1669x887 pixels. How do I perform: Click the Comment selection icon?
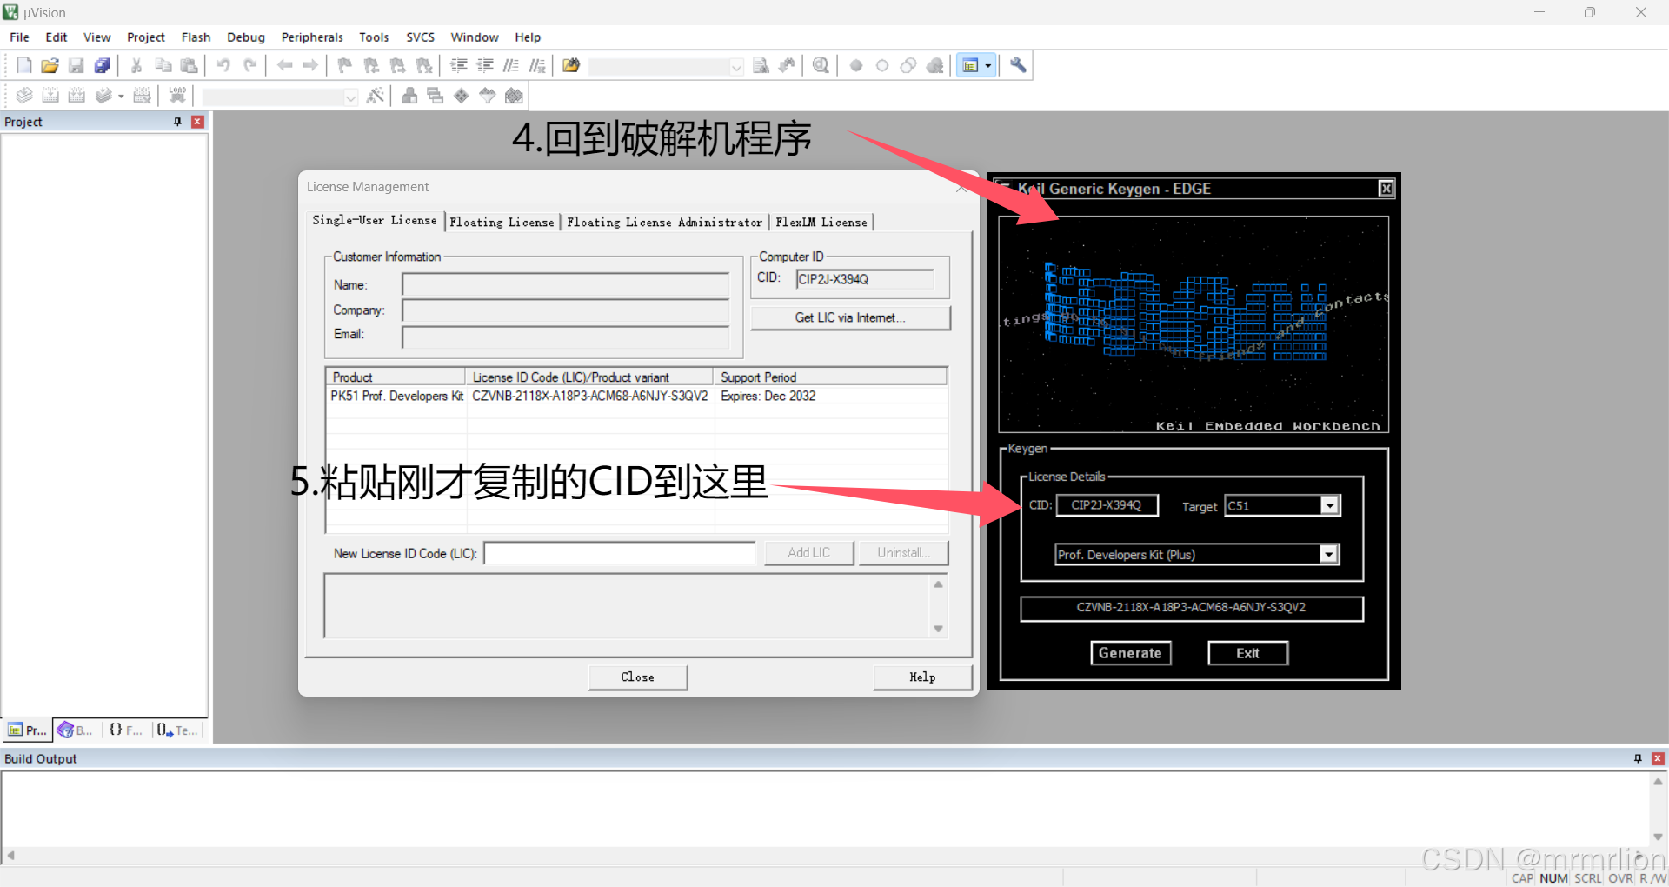point(511,65)
